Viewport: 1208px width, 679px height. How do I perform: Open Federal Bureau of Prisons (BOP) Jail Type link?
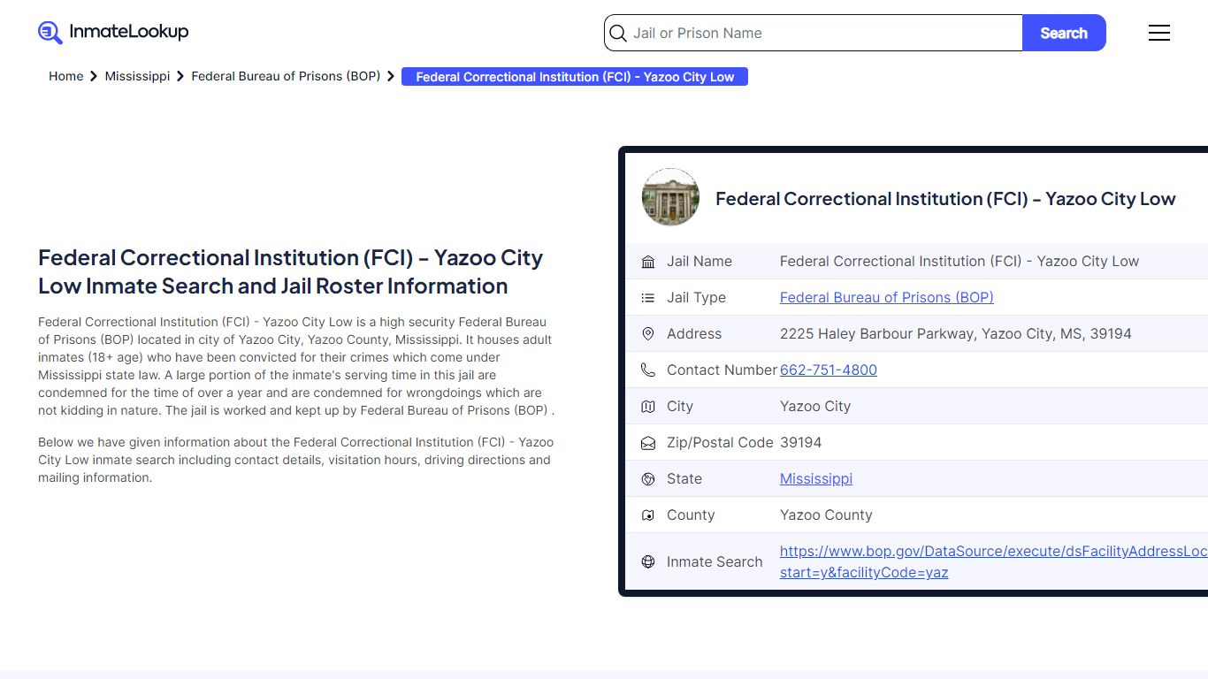pos(887,298)
